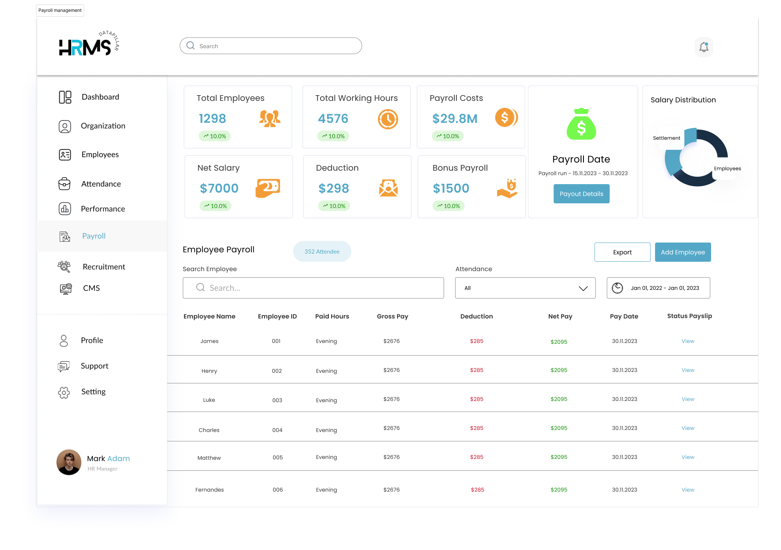View payslip link for James
The width and height of the screenshot is (781, 550).
688,341
